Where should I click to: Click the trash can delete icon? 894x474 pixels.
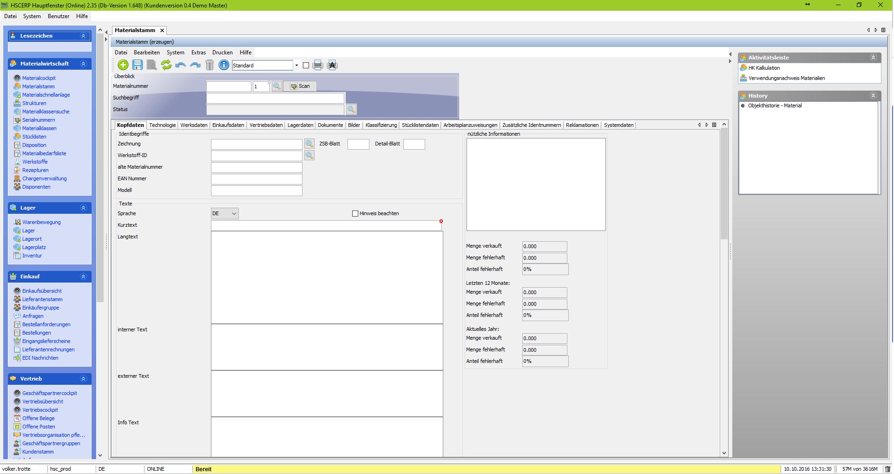click(x=210, y=65)
